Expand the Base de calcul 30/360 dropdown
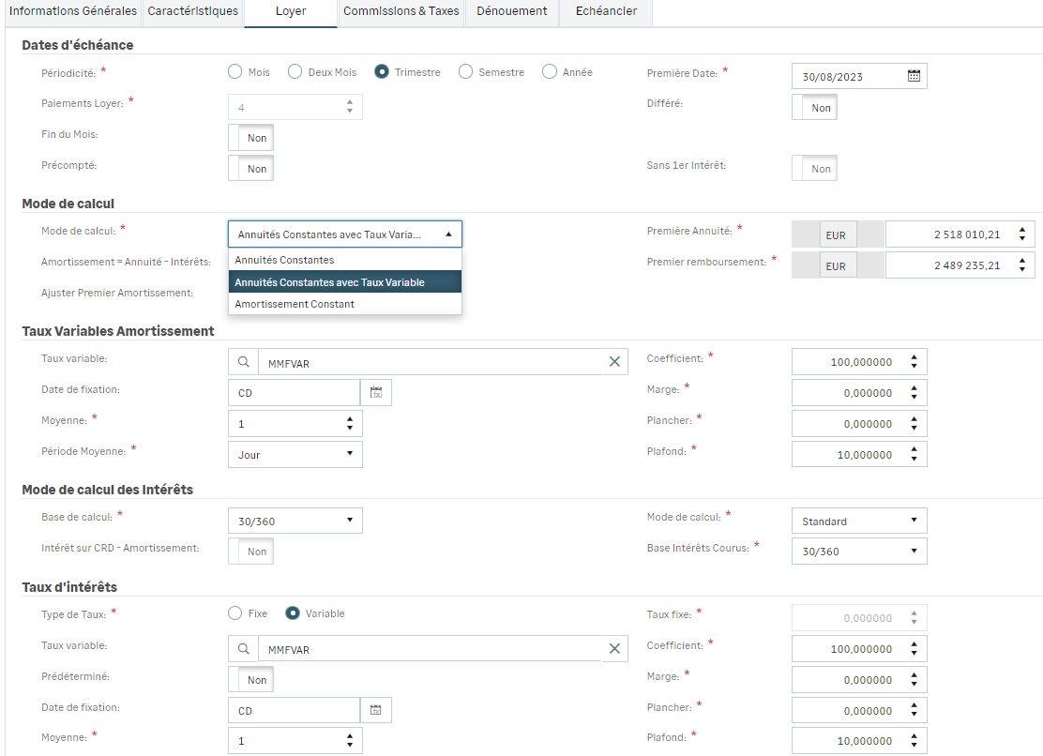The width and height of the screenshot is (1043, 756). click(295, 521)
